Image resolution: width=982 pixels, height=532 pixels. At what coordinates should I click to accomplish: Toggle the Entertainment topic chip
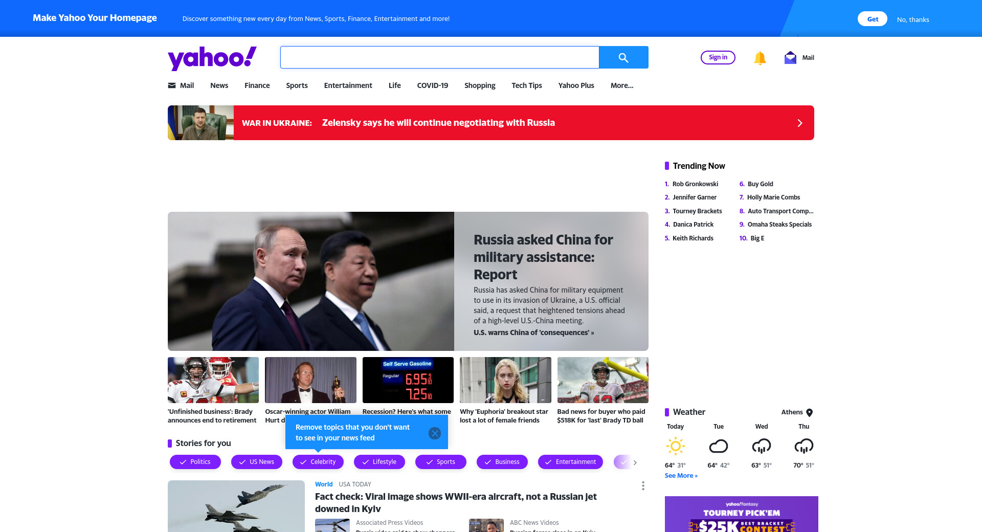(570, 462)
